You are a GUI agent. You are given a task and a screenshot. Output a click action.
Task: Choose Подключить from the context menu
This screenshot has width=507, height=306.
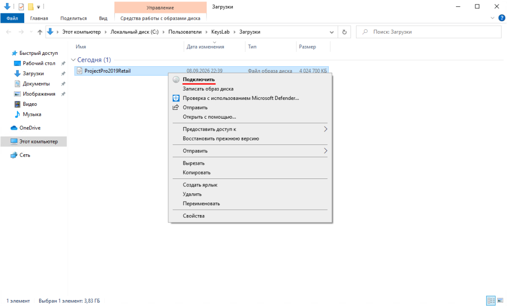tap(199, 80)
